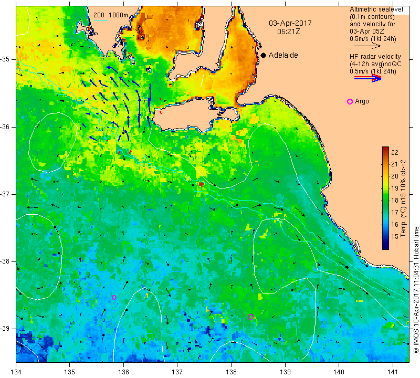Image resolution: width=420 pixels, height=378 pixels.
Task: Click the dark red top of temperature colour bar
Action: point(385,149)
